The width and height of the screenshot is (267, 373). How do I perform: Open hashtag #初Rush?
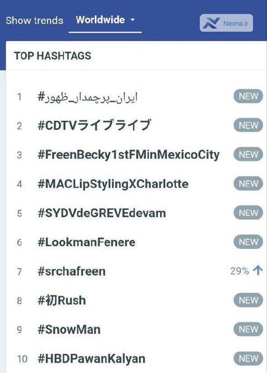[62, 300]
